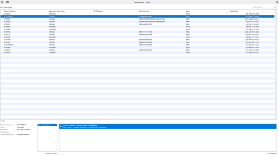Sort by Other References column header
The width and height of the screenshot is (279, 155).
[x=144, y=11]
